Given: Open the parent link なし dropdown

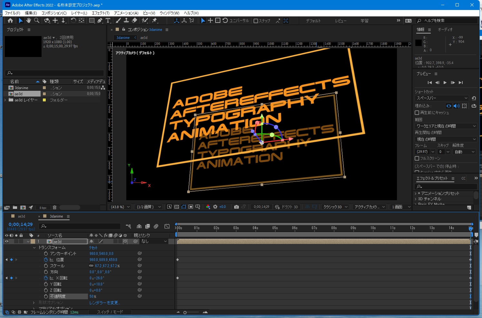Looking at the screenshot, I should (154, 241).
